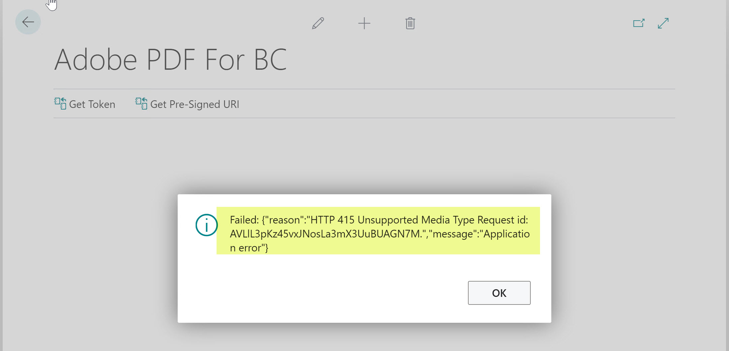Viewport: 729px width, 351px height.
Task: Click the icon beside Get Token
Action: pyautogui.click(x=60, y=104)
